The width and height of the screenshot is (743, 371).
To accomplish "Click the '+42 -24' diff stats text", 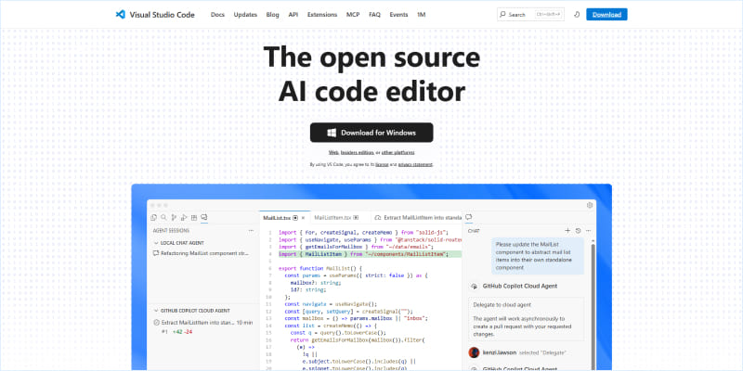I will (182, 332).
